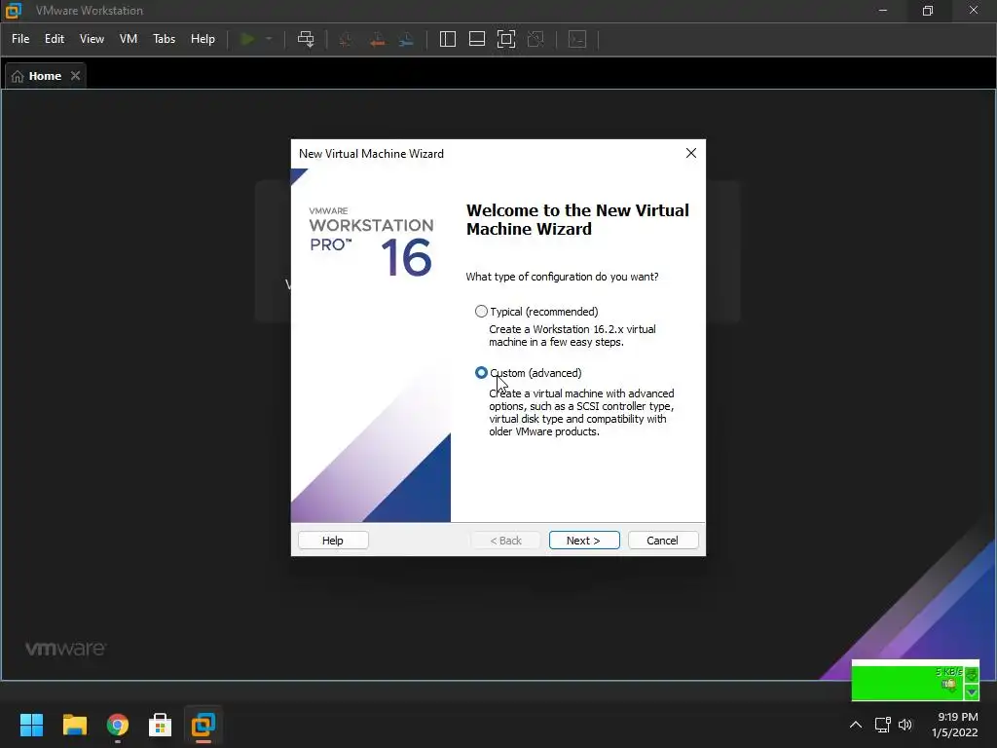
Task: Open the VM menu
Action: pyautogui.click(x=129, y=39)
